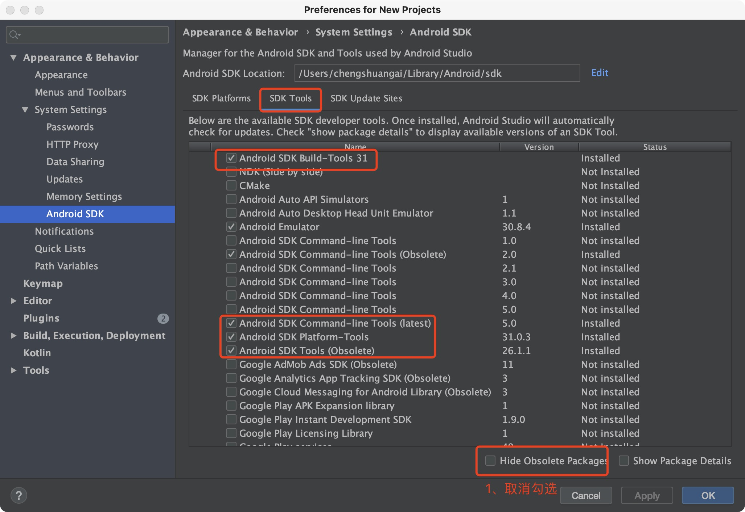Check the CMake package checkbox
This screenshot has width=745, height=512.
(x=231, y=185)
